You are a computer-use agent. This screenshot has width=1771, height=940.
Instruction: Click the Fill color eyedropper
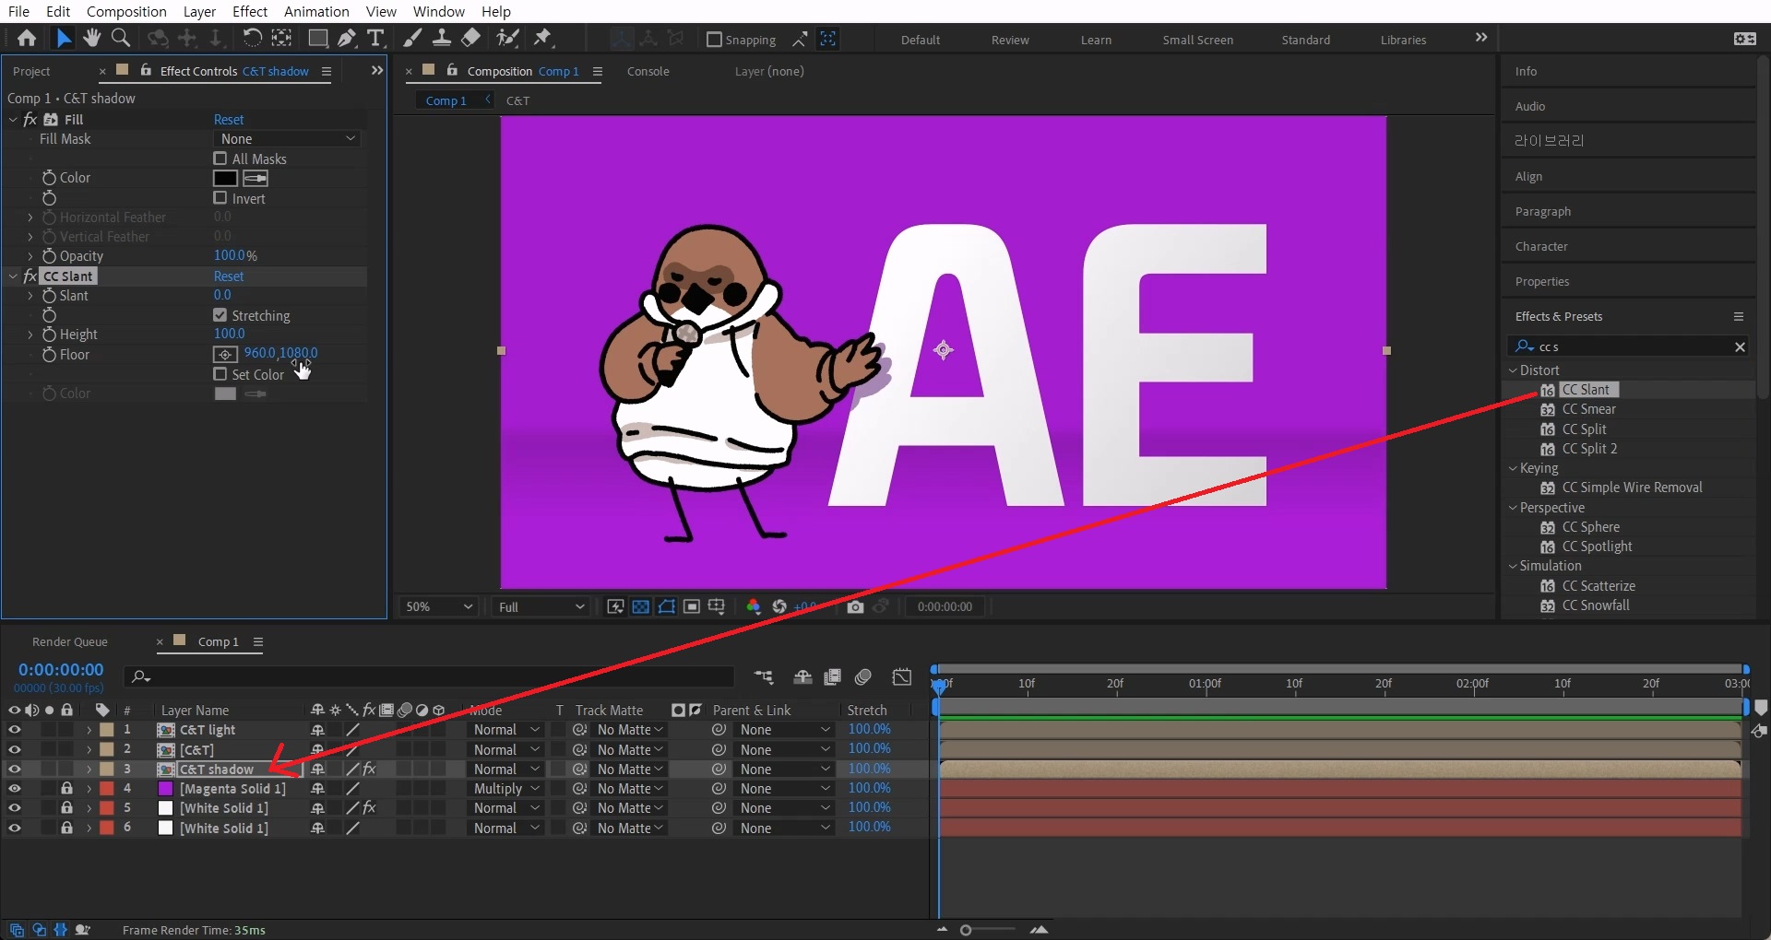click(x=256, y=179)
